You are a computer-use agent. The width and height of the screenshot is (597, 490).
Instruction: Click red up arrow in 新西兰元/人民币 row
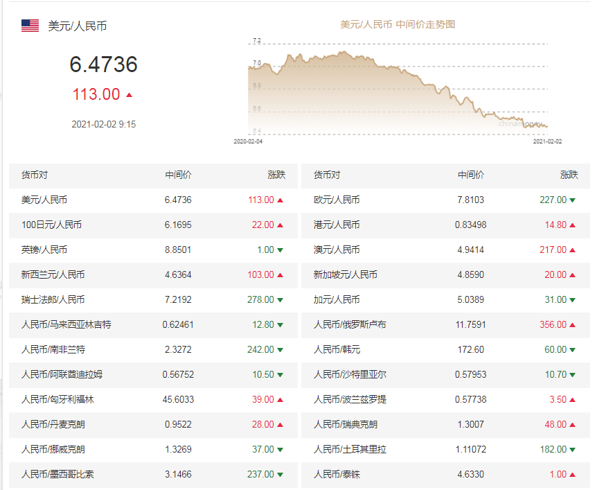[x=280, y=275]
